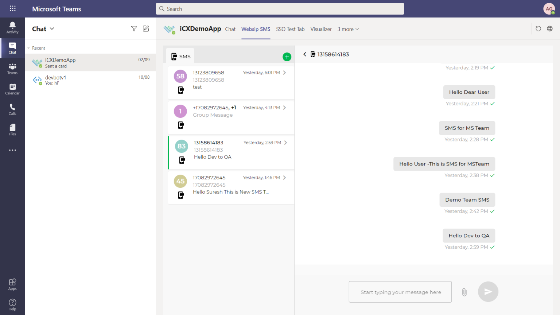Viewport: 560px width, 315px height.
Task: Expand the 13123809658 conversation chevron
Action: [285, 72]
